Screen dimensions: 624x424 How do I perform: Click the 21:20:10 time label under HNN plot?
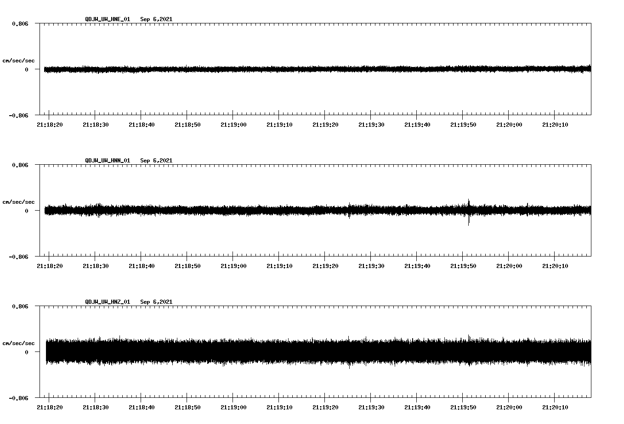555,266
